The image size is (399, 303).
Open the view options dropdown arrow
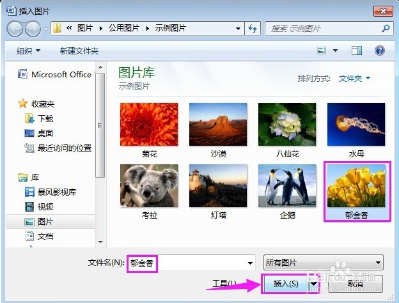point(336,50)
